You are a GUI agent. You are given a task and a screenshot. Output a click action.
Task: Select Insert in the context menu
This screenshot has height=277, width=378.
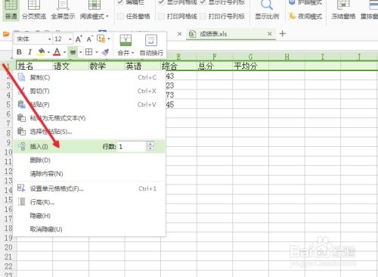point(39,147)
